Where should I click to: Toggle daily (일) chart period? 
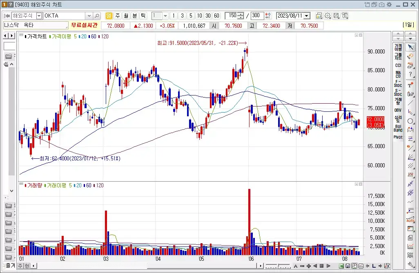point(109,16)
